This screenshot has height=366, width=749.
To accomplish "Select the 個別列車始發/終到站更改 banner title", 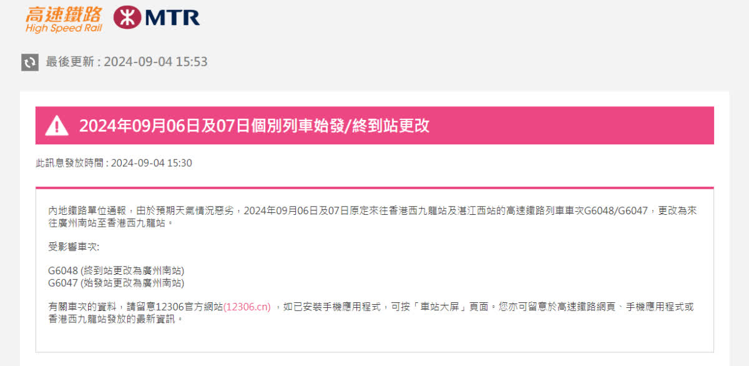I will tap(325, 126).
